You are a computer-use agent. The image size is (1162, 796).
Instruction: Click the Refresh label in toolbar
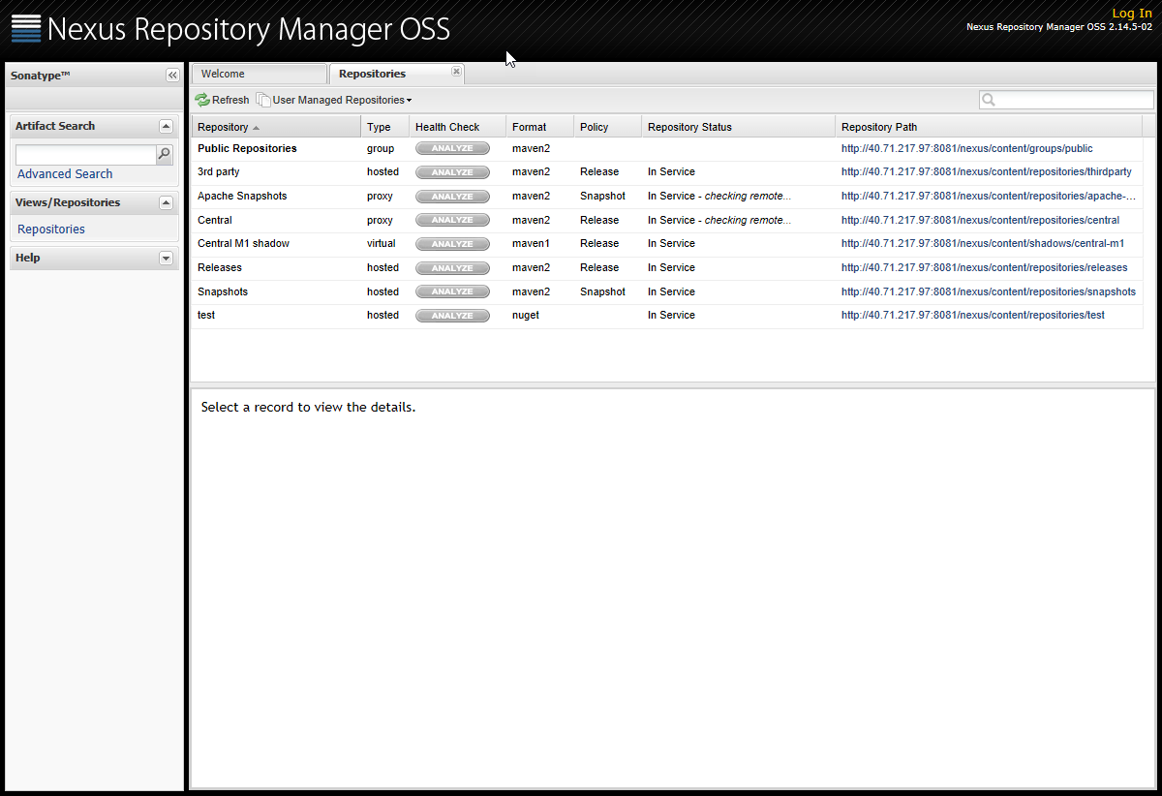point(230,100)
